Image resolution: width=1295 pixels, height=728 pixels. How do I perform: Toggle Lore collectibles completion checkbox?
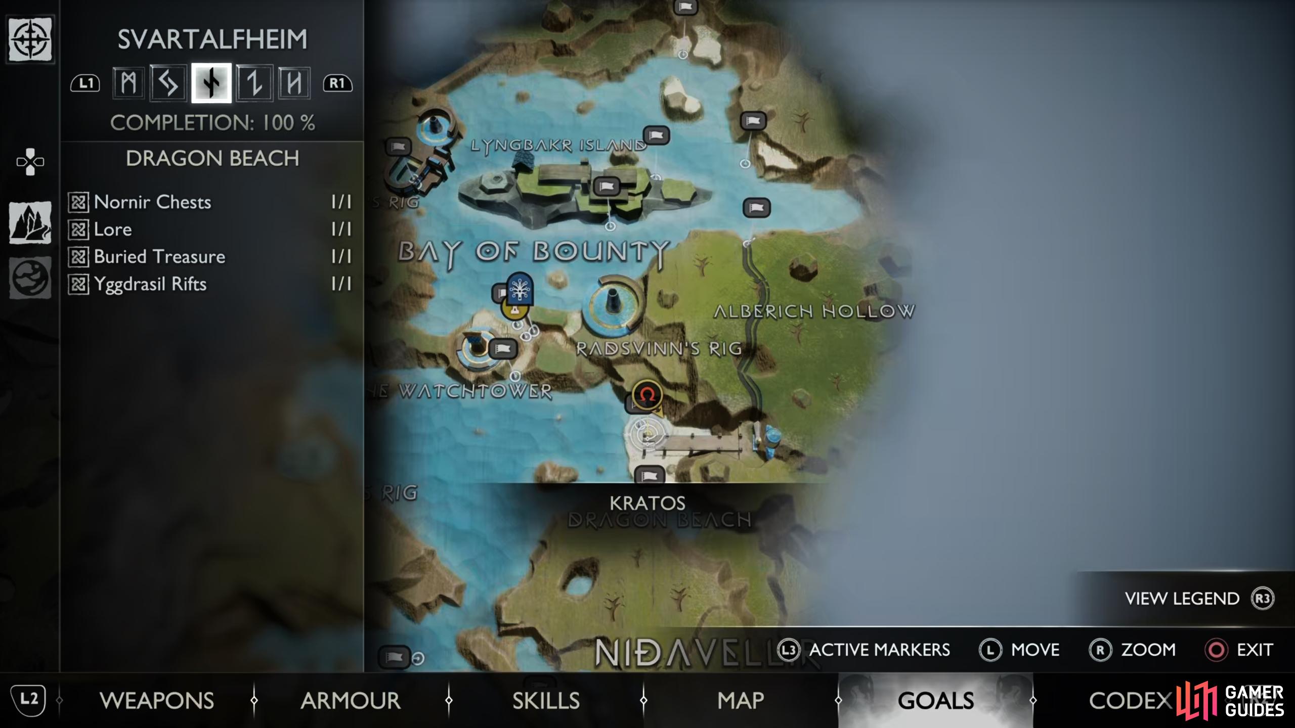[x=79, y=230]
